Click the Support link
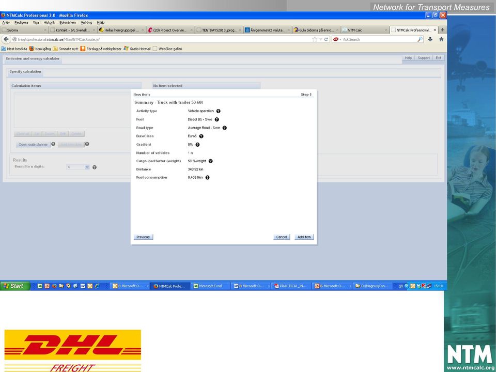Viewport: 496px width, 372px height. (x=424, y=58)
